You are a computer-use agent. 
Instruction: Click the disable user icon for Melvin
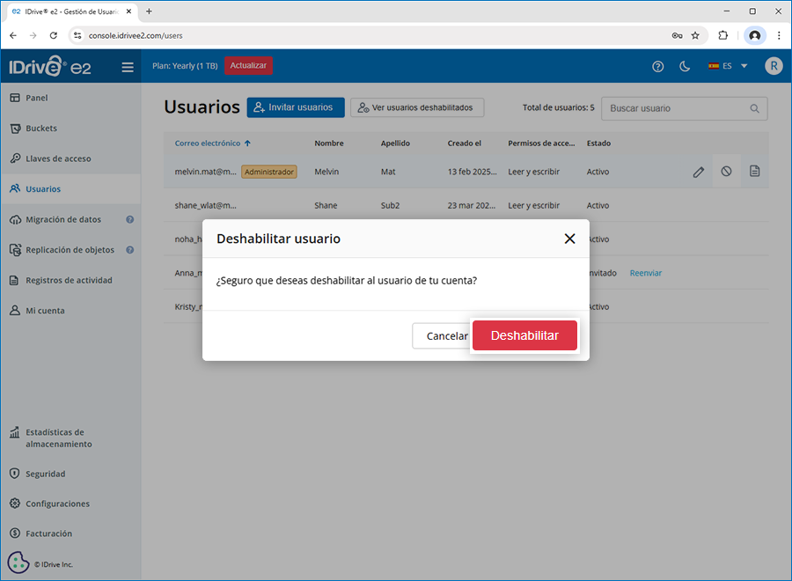[726, 172]
